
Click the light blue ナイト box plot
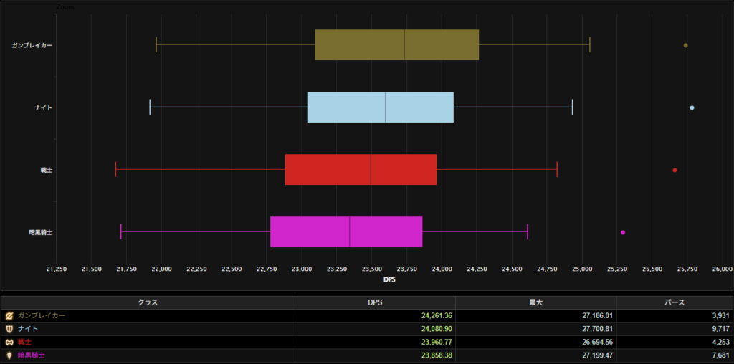380,107
